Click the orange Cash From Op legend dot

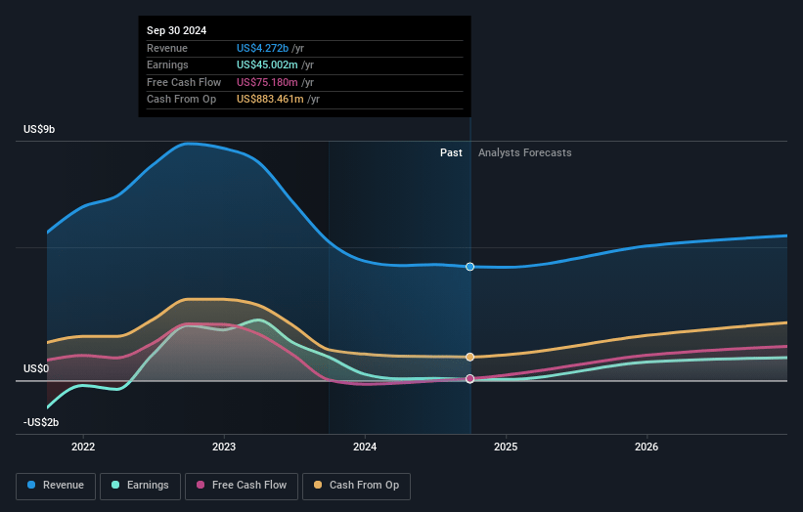[318, 485]
